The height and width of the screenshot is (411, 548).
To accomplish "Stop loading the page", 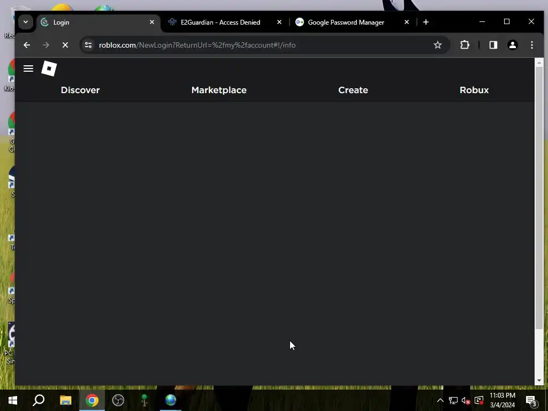I will [65, 45].
